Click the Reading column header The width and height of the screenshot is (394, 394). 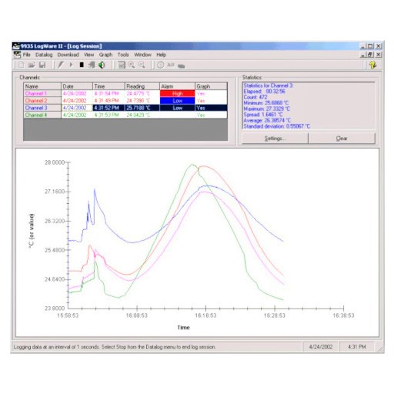tap(142, 86)
